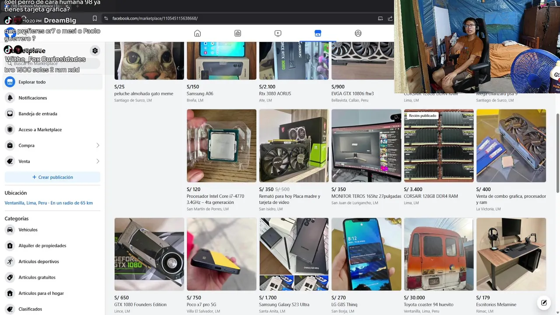This screenshot has width=560, height=315.
Task: Click the new message compose icon
Action: (x=544, y=303)
